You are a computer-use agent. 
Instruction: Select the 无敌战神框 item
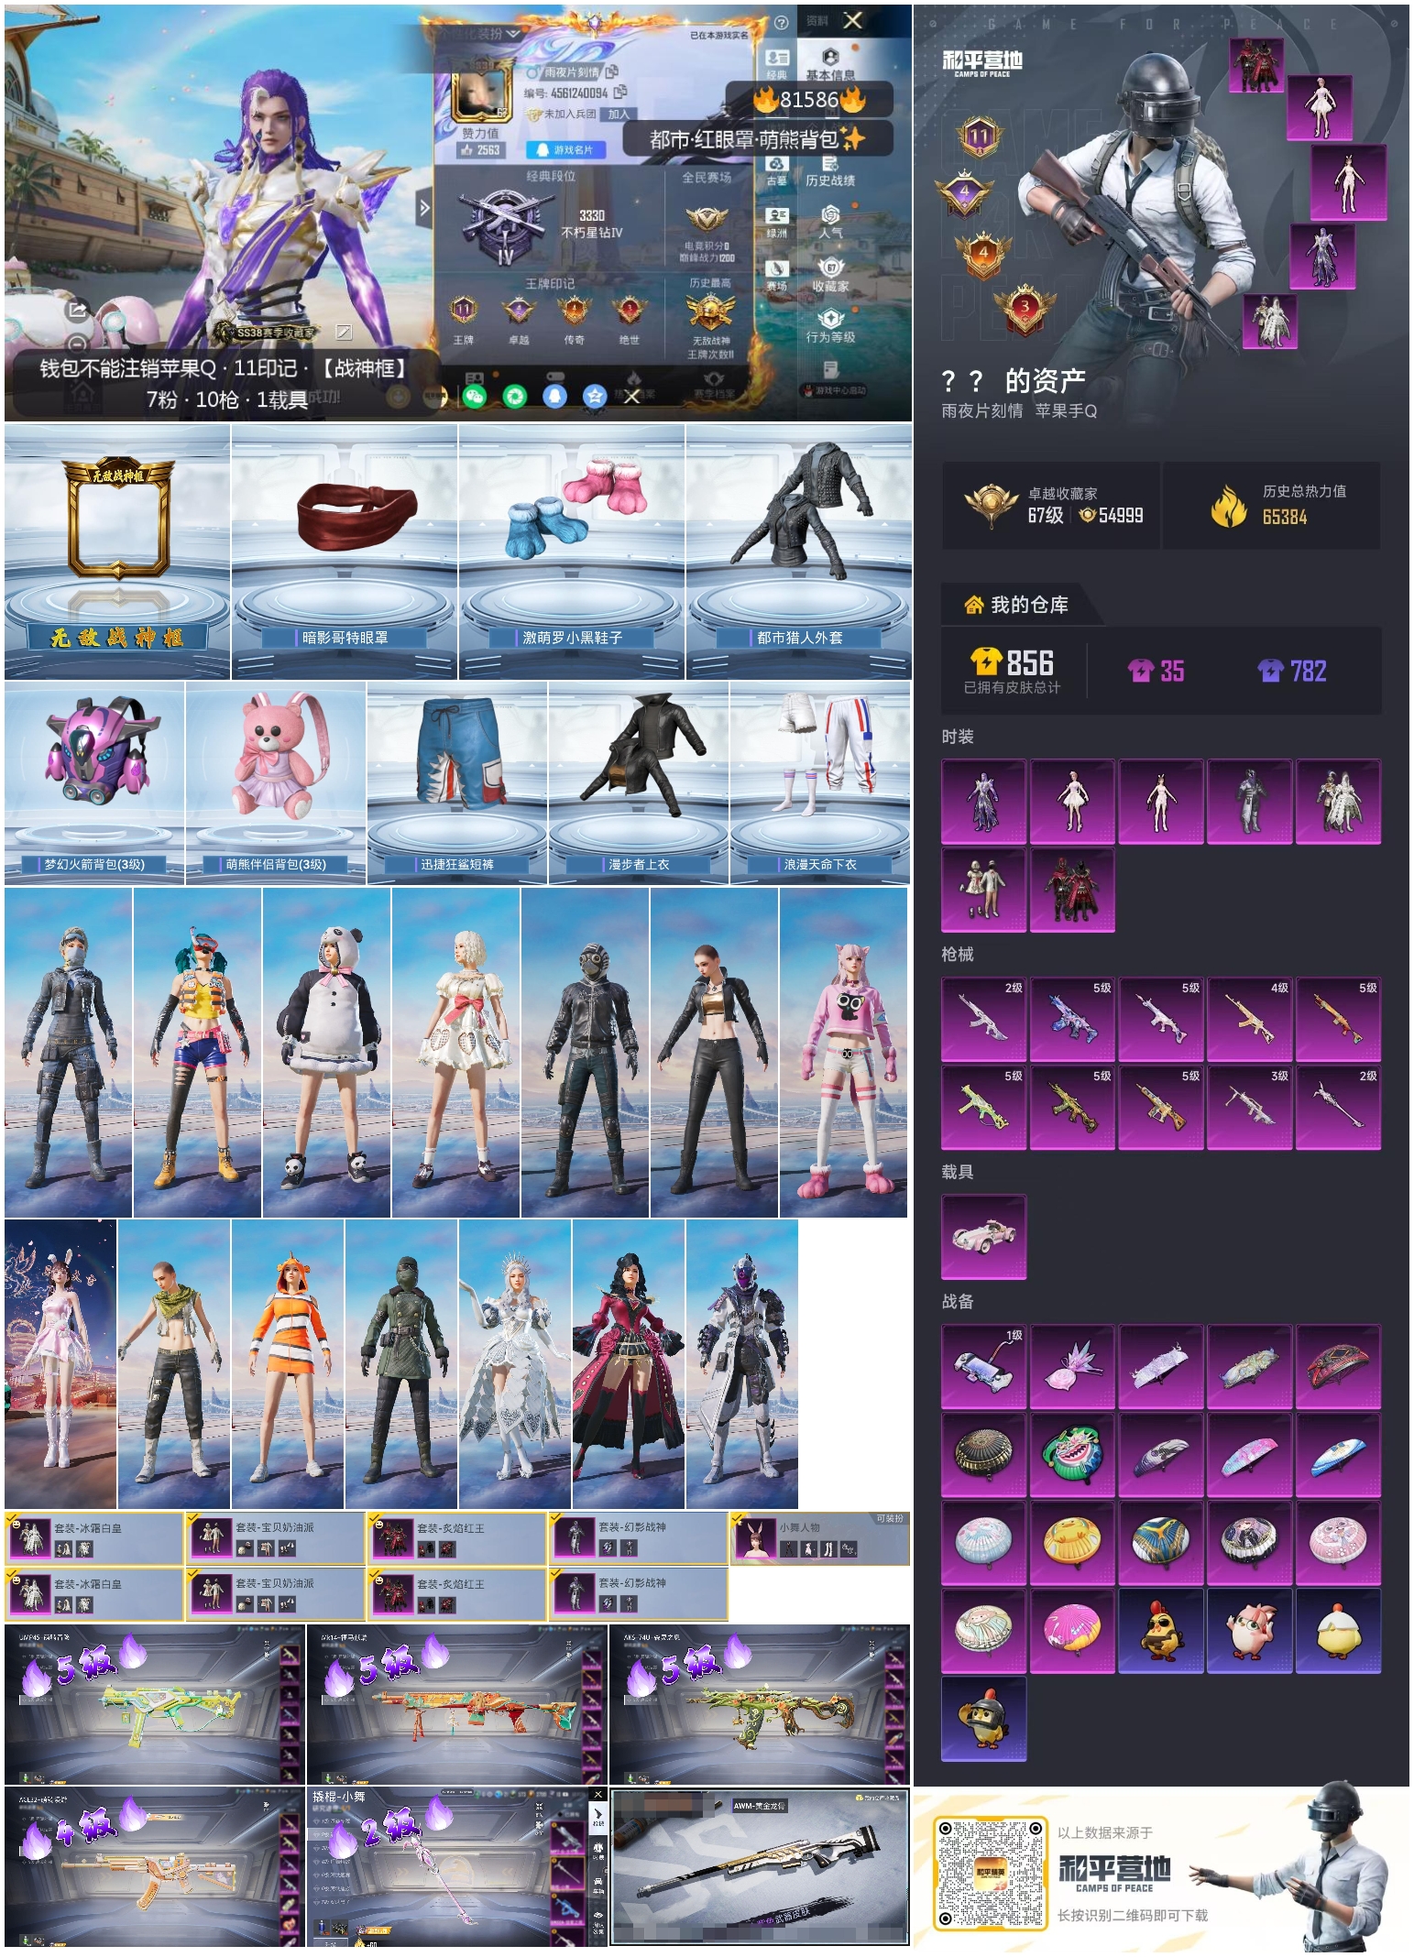pos(117,552)
